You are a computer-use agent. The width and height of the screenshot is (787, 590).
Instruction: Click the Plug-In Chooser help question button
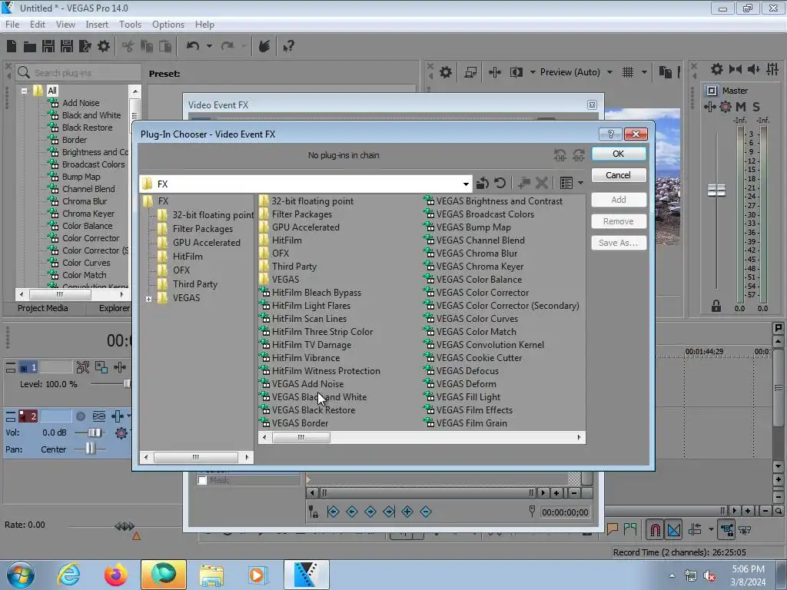610,134
